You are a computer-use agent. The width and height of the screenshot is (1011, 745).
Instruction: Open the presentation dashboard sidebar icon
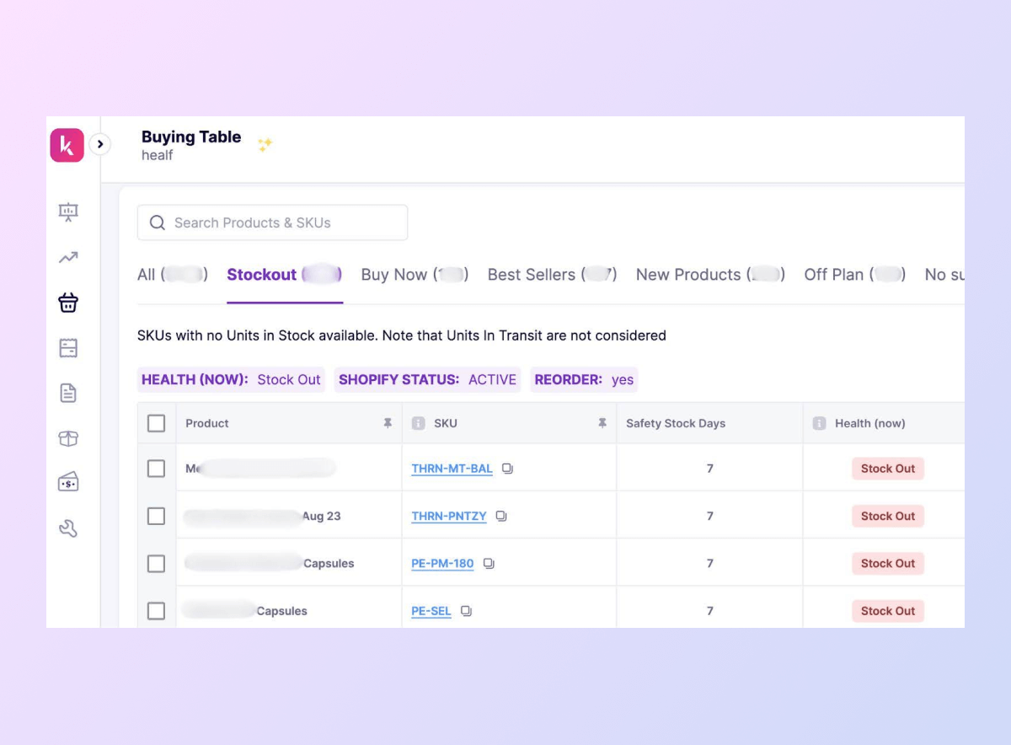[x=68, y=212]
